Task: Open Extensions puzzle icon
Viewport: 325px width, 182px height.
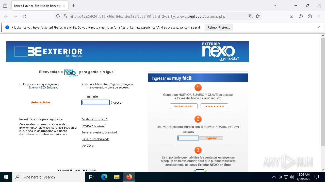Action: coord(310,16)
